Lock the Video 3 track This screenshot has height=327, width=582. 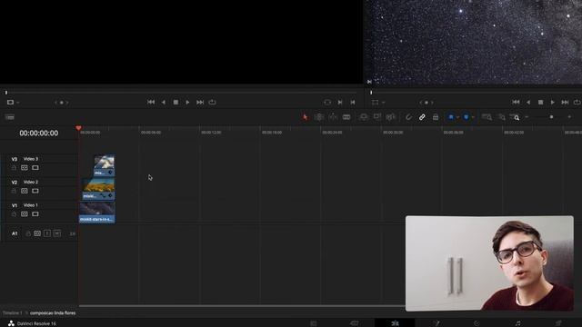coord(14,168)
